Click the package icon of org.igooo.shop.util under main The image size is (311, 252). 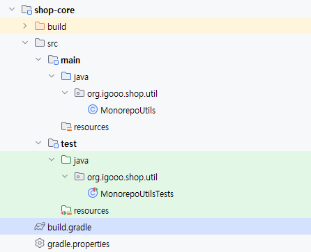coord(79,93)
